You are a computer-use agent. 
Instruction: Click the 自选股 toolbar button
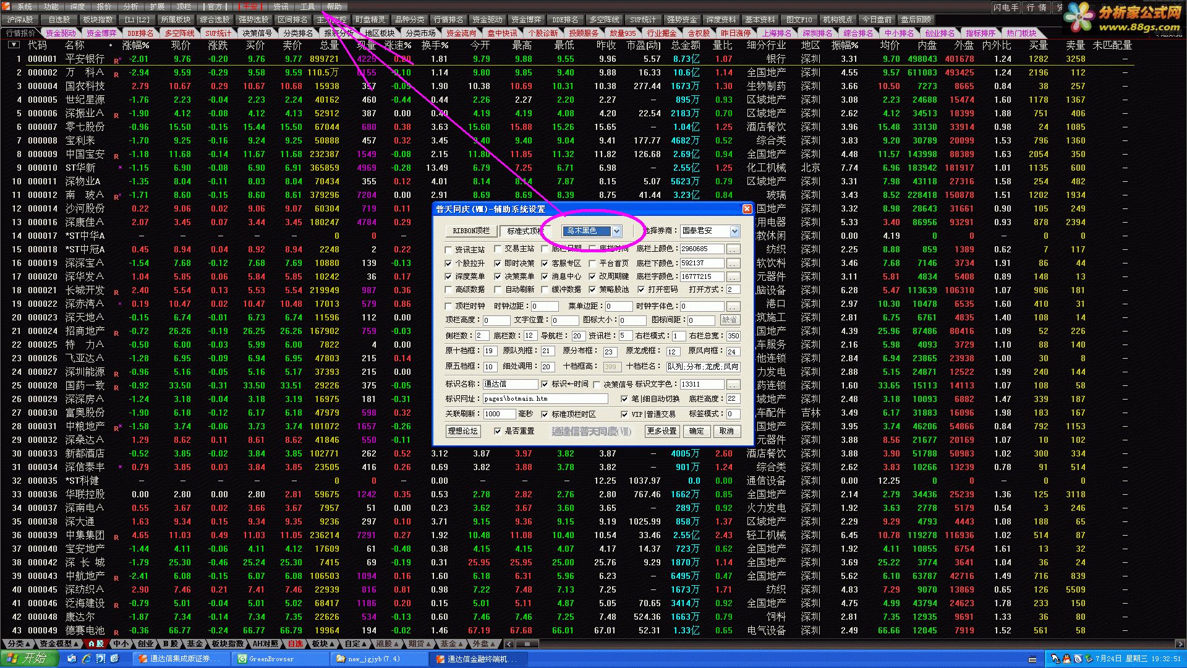coord(59,20)
